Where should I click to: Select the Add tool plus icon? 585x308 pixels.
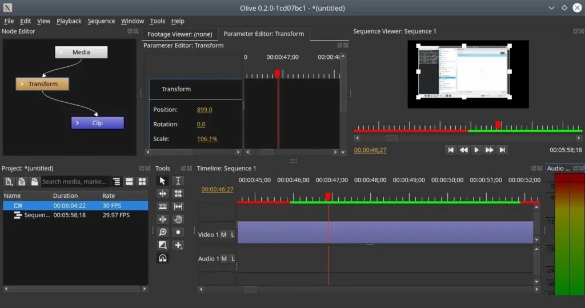pyautogui.click(x=178, y=245)
